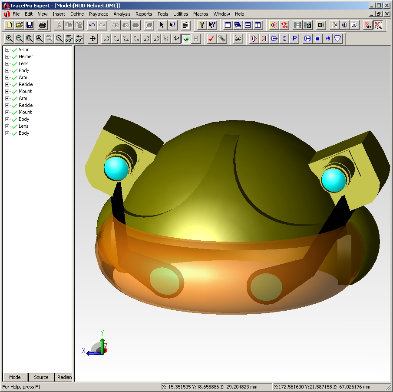The height and width of the screenshot is (392, 393).
Task: Click the red checkmark toolbar icon
Action: (211, 39)
